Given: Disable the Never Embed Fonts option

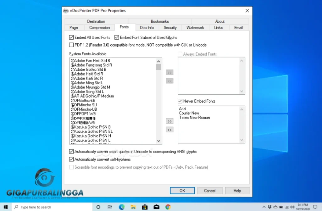Looking at the screenshot, I should pyautogui.click(x=180, y=101).
